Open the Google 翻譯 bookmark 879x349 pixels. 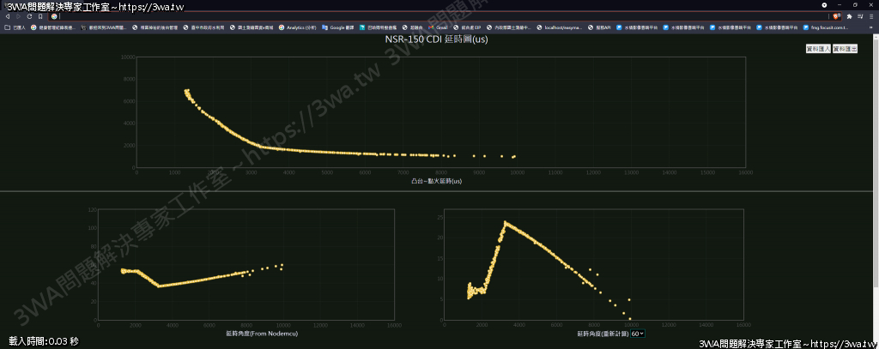pyautogui.click(x=339, y=27)
